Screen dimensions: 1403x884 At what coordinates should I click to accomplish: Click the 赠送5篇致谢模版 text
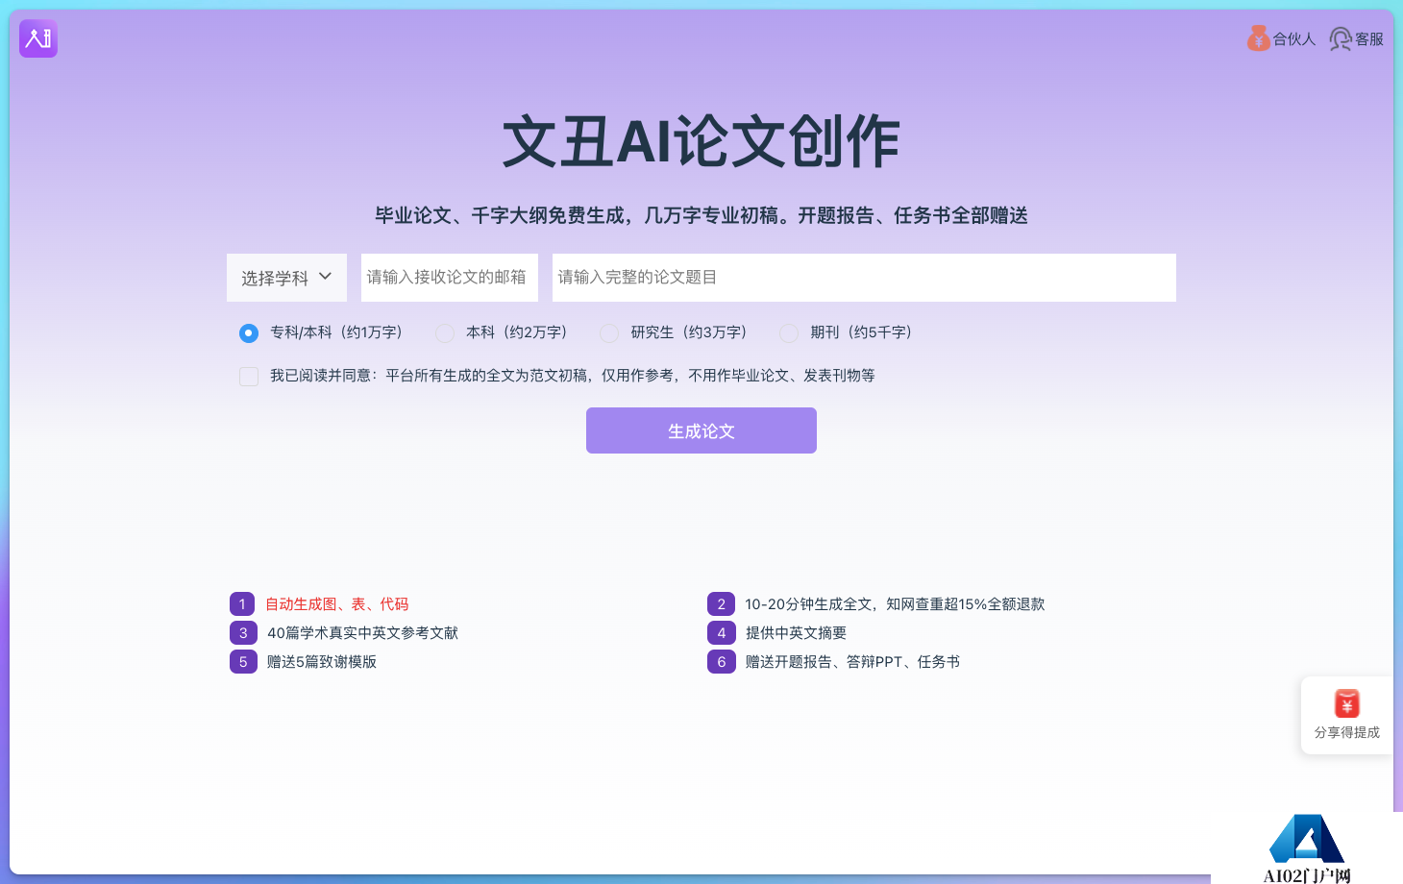(x=322, y=662)
